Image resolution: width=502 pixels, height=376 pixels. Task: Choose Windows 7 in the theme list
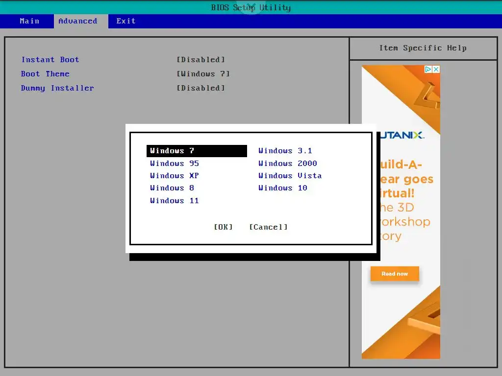[x=197, y=151]
